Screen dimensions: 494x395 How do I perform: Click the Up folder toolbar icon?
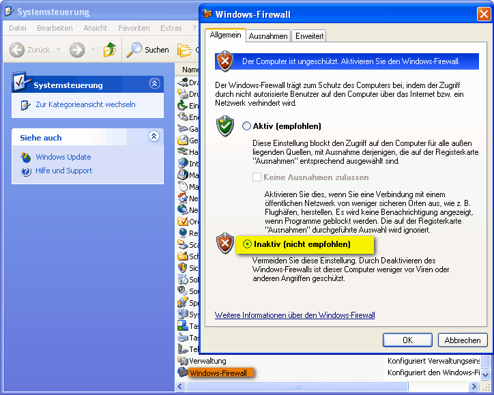[x=109, y=50]
